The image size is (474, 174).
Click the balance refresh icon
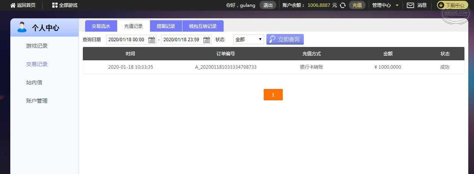[x=343, y=5]
